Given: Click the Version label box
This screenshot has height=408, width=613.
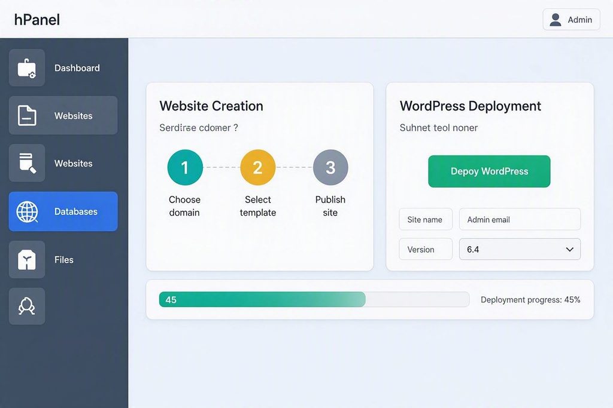Looking at the screenshot, I should [426, 249].
